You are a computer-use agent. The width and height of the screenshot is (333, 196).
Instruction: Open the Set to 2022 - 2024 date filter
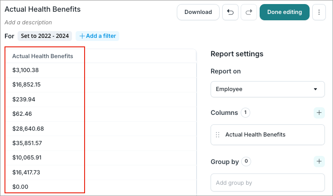(x=45, y=36)
